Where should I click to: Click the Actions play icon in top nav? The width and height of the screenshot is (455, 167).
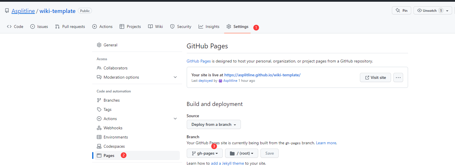(95, 26)
